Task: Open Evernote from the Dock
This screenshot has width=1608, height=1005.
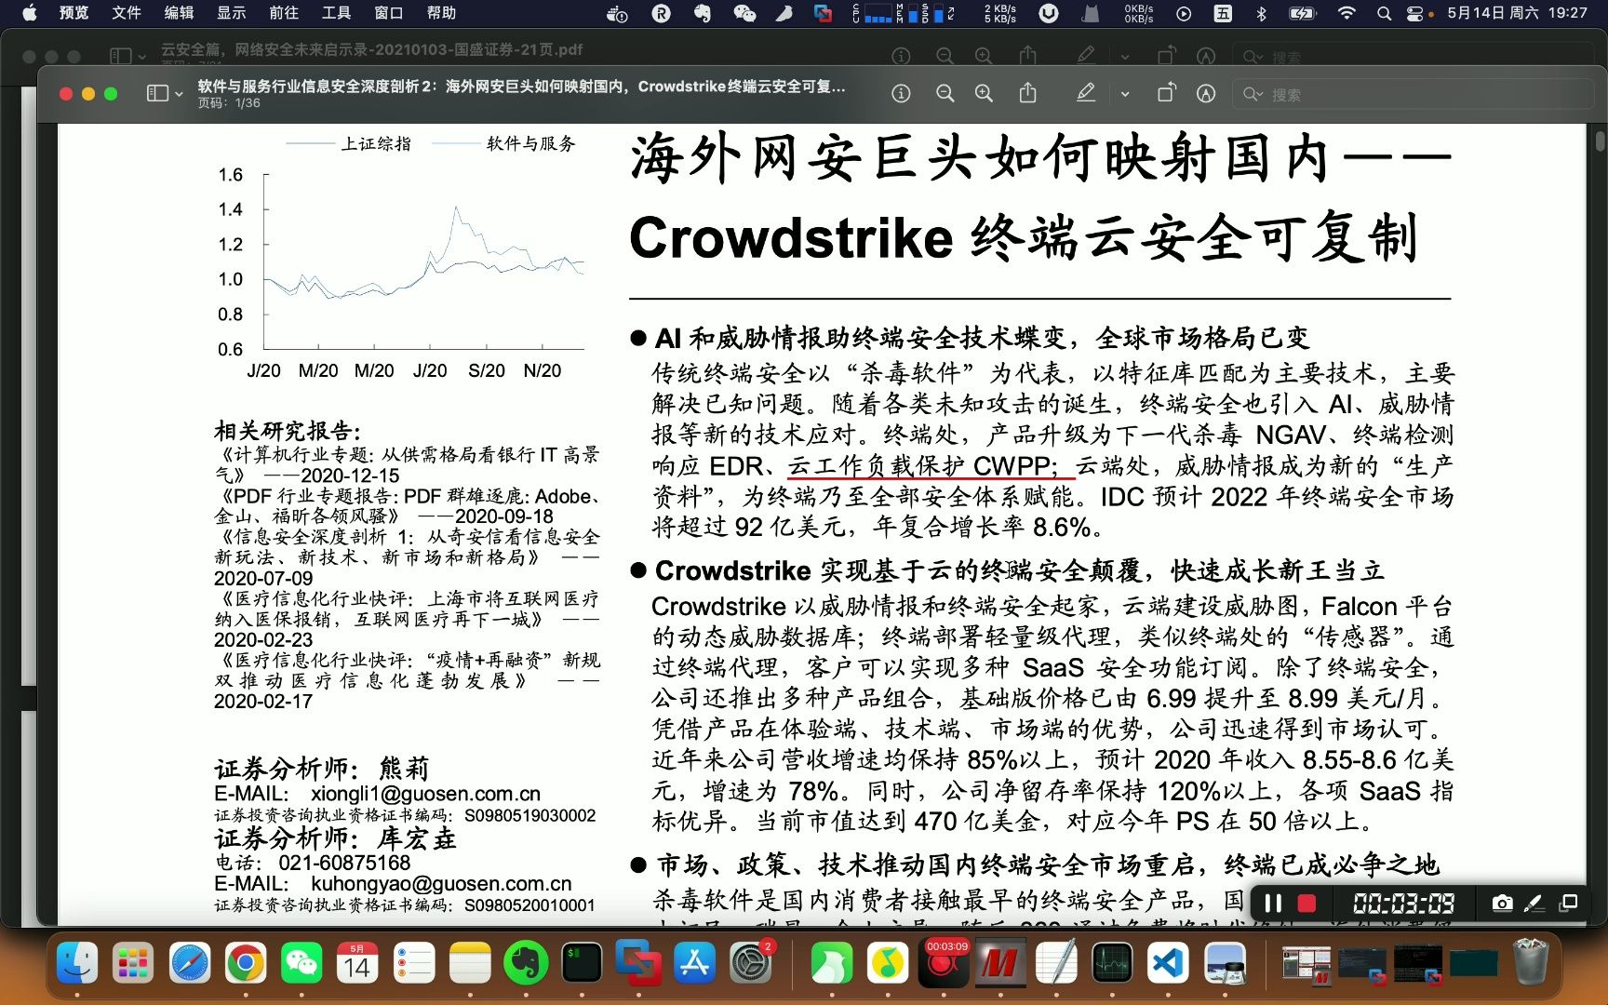Action: [x=526, y=963]
